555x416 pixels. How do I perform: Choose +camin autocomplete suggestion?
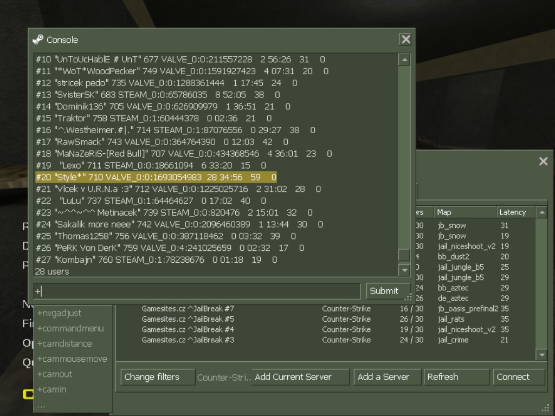tap(51, 389)
